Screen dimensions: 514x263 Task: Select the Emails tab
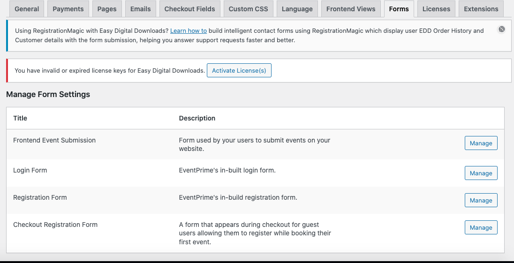(141, 9)
